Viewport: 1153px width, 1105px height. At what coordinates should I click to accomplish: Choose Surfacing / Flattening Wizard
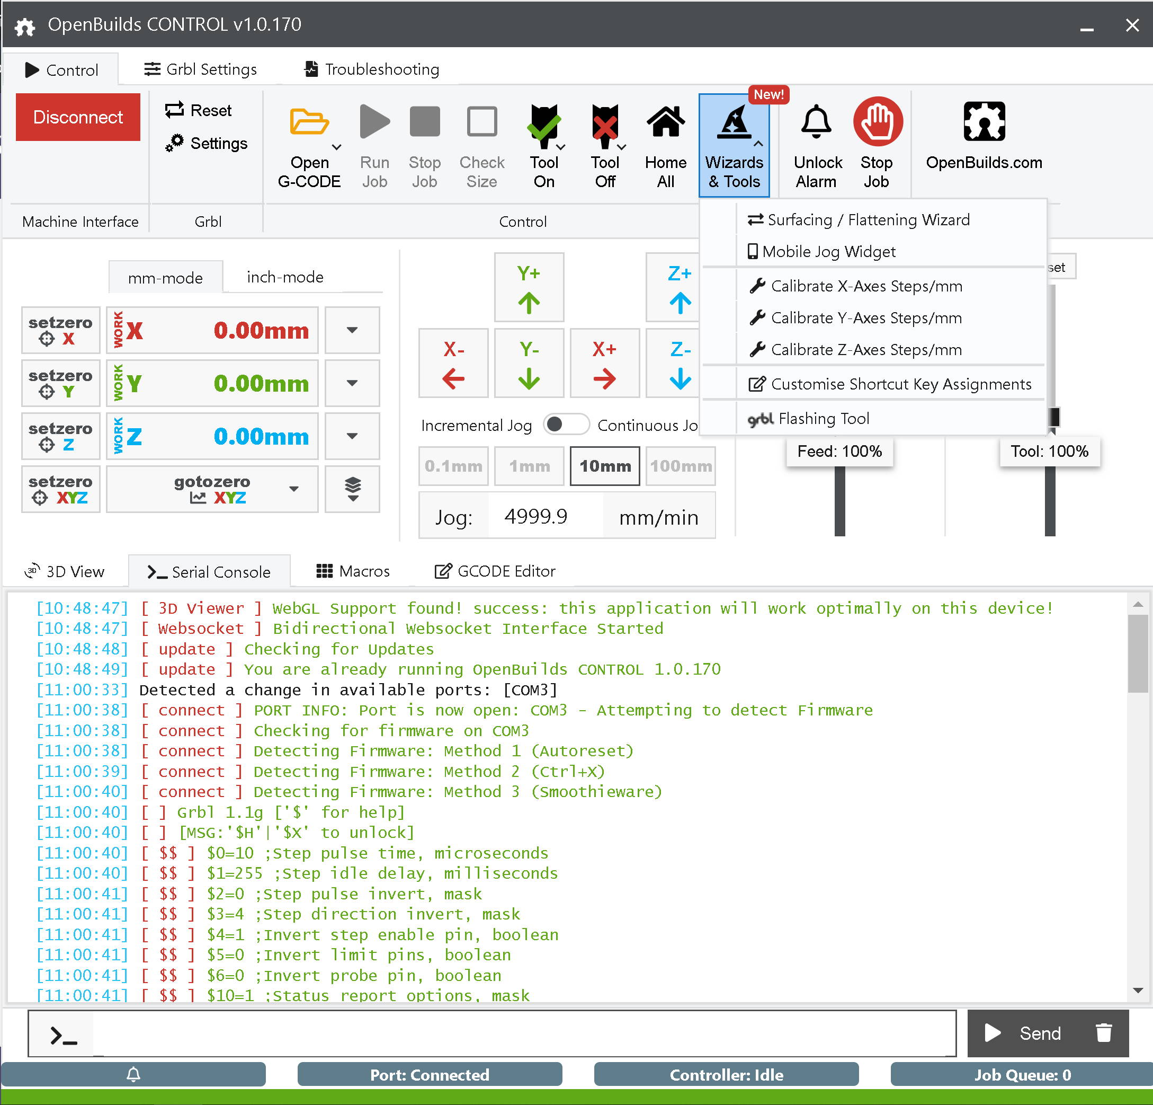coord(873,219)
